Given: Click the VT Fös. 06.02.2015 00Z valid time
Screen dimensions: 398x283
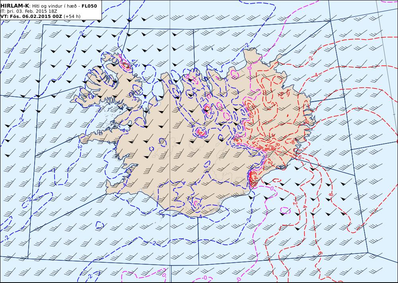Looking at the screenshot, I should point(31,16).
